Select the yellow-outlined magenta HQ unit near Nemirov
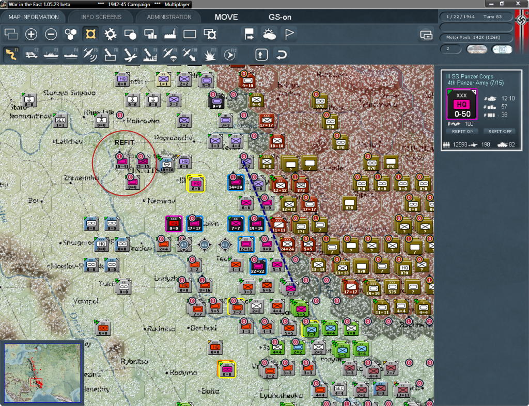This screenshot has width=529, height=406. [196, 184]
